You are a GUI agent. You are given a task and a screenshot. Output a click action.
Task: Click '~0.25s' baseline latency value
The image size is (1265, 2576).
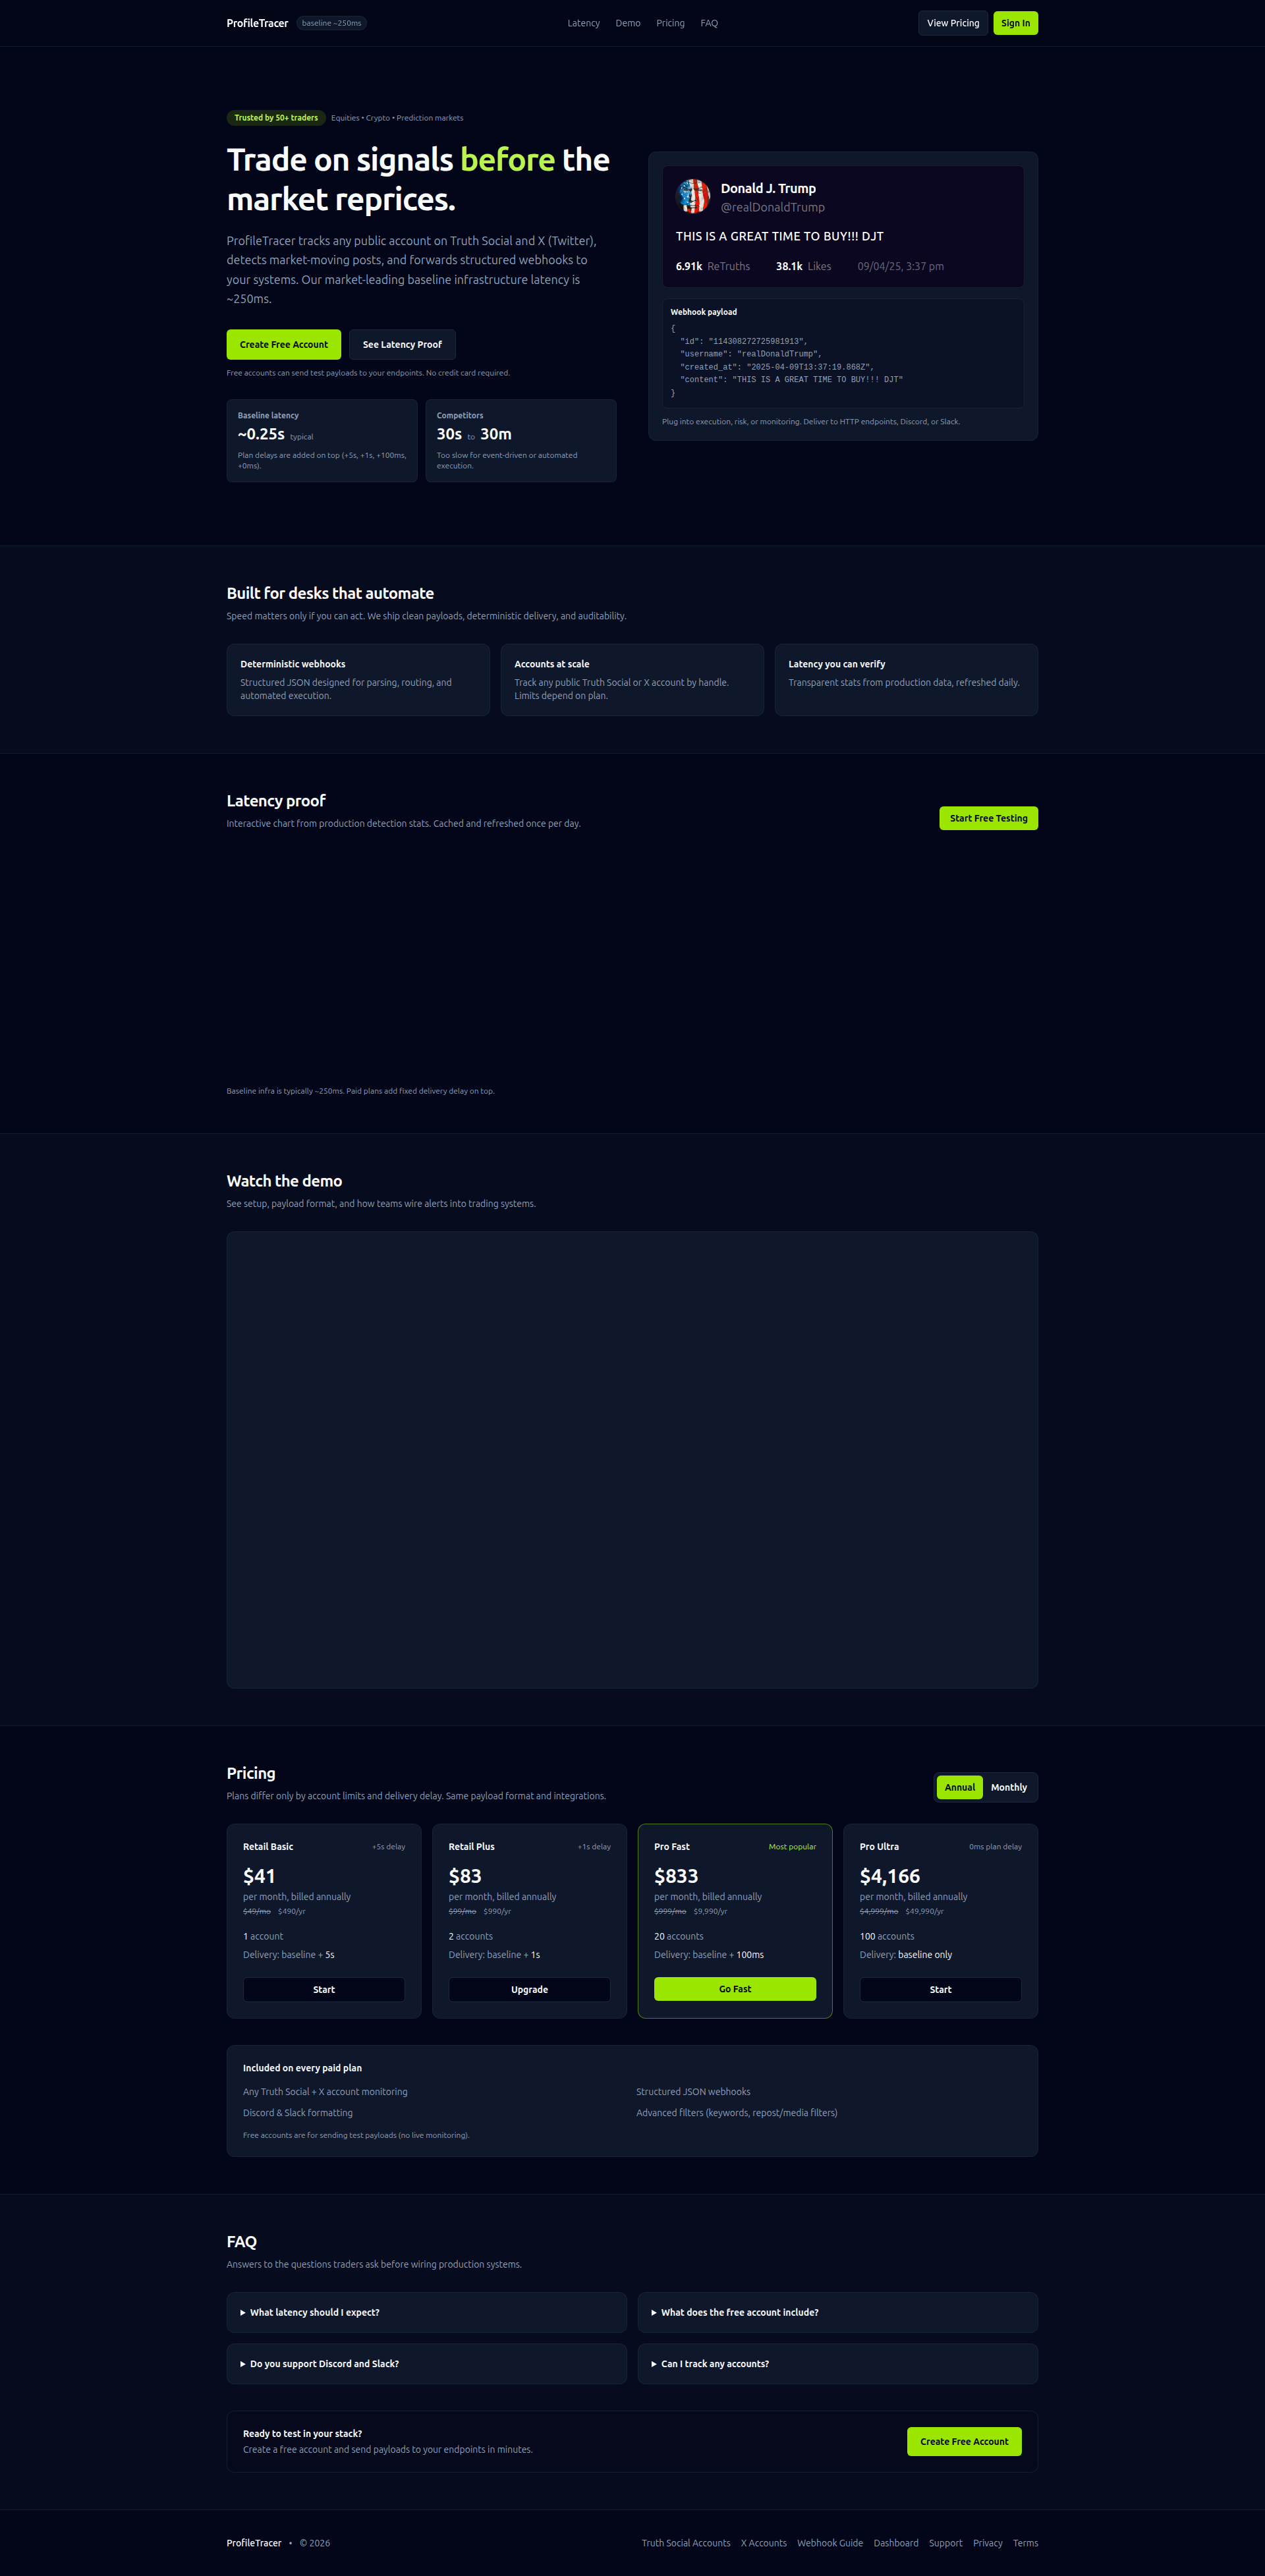click(261, 434)
